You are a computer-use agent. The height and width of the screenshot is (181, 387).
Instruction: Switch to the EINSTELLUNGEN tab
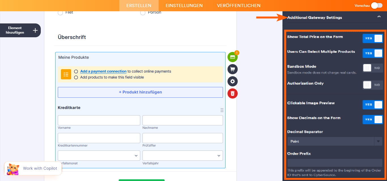click(184, 5)
